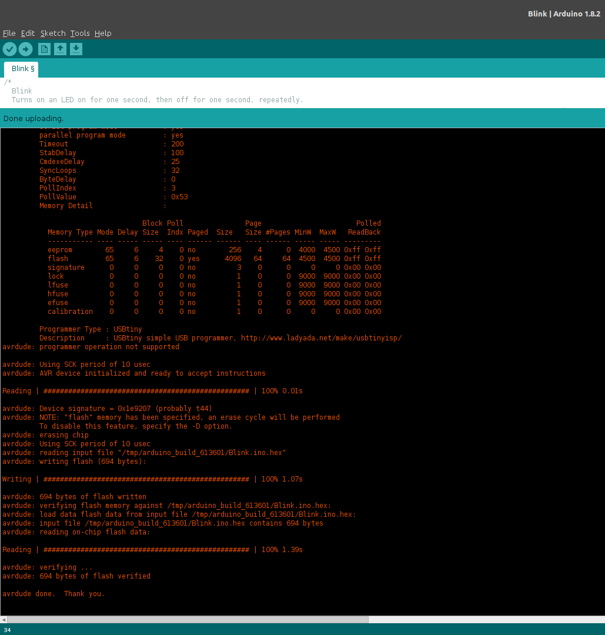Click the 'Timeout' 200 line
605x635 pixels.
[x=111, y=144]
